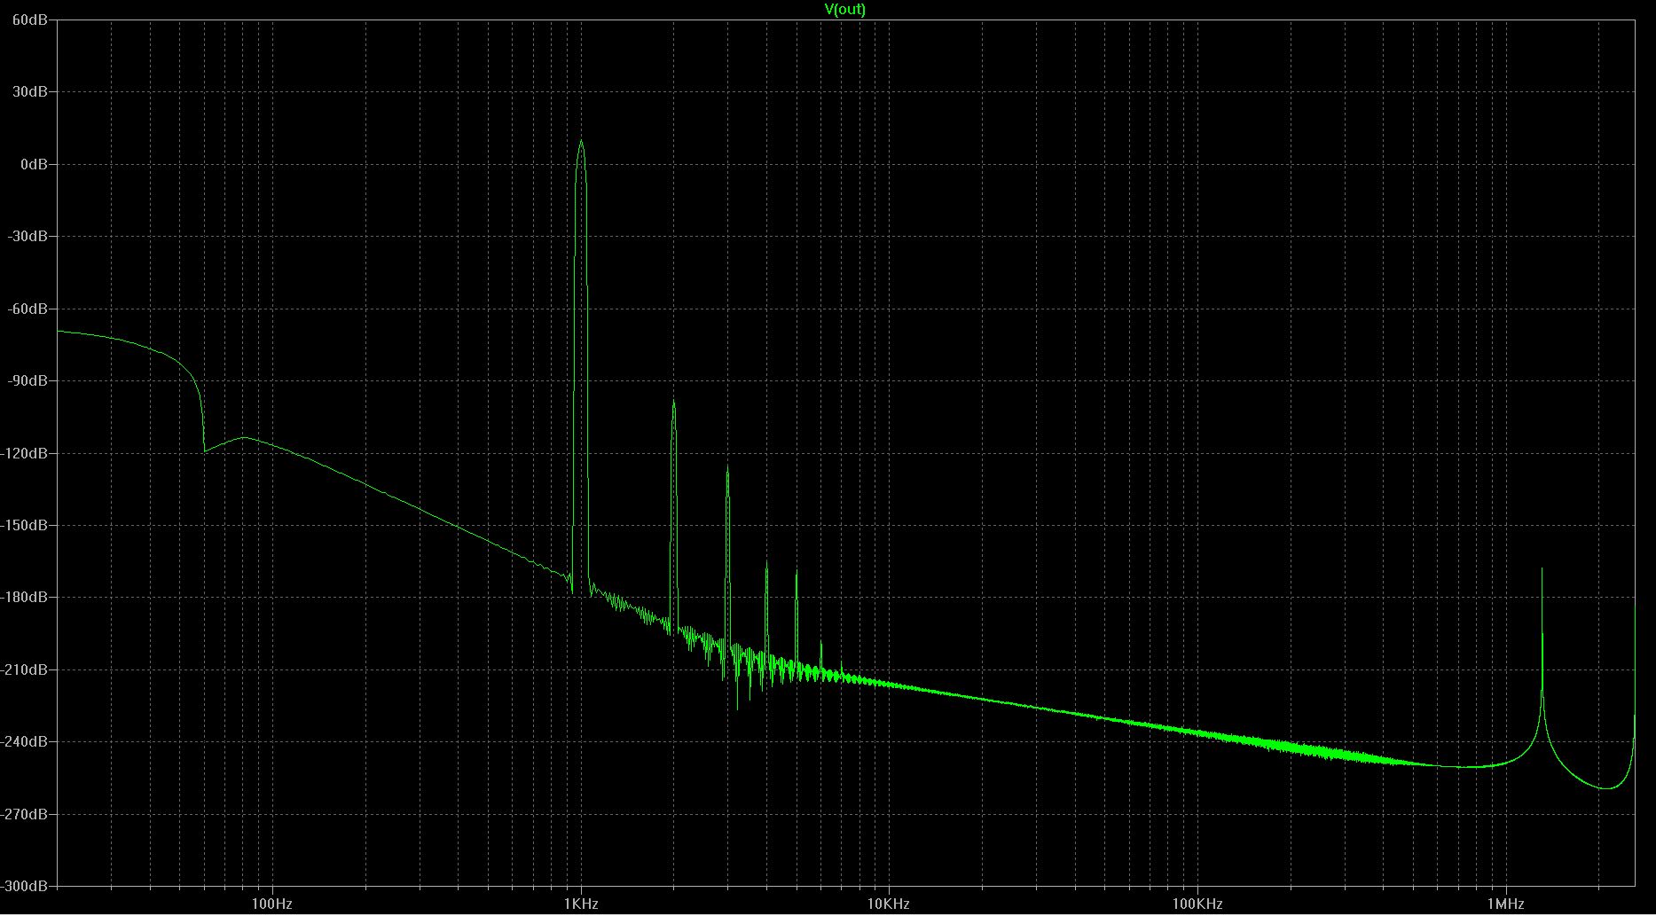Click the 1MHz frequency axis label
This screenshot has width=1656, height=916.
click(1506, 904)
